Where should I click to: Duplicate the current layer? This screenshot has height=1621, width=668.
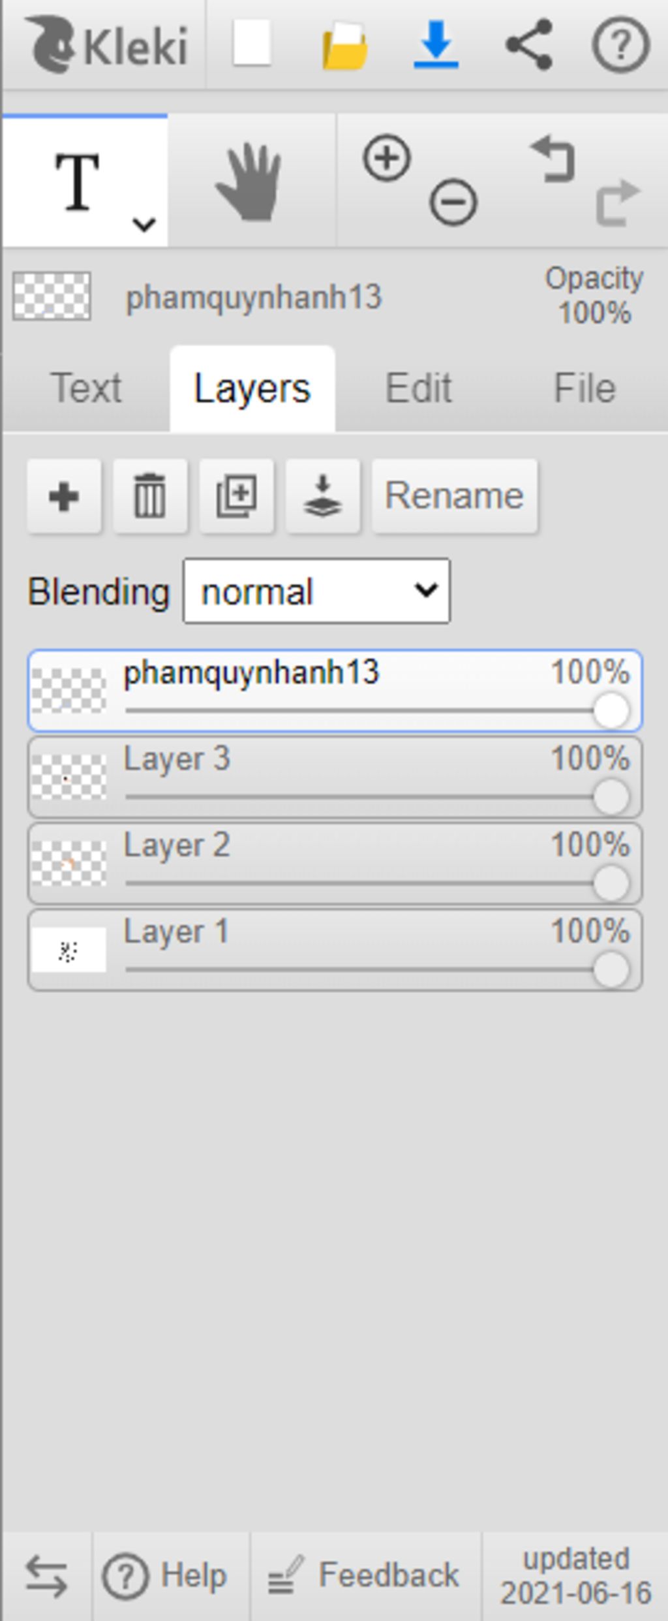point(236,496)
